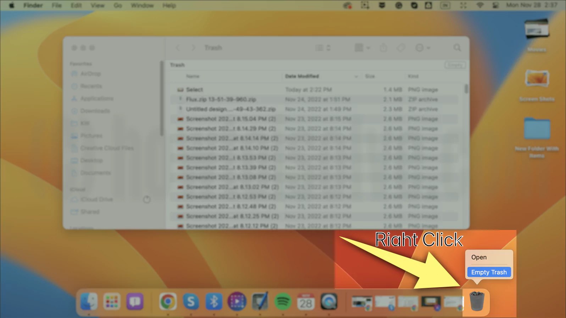Click the file list vertical scrollbar
Image resolution: width=566 pixels, height=318 pixels.
point(466,89)
